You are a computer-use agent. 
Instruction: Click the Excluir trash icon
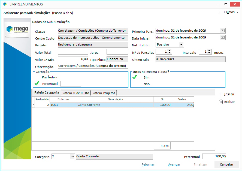point(221,102)
